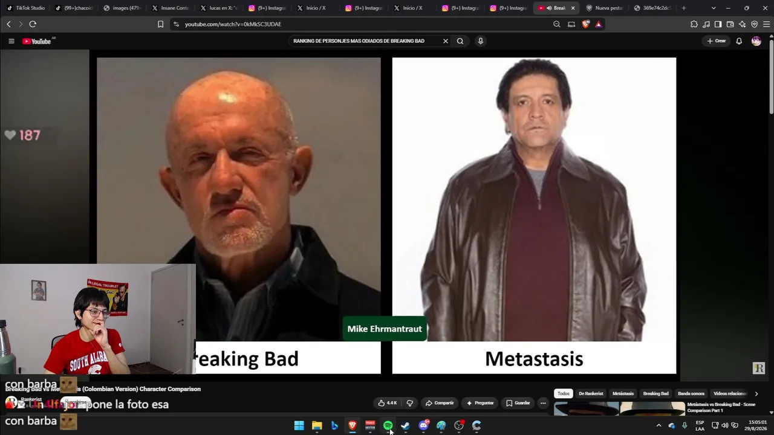Open the YouTube account avatar menu

[756, 41]
